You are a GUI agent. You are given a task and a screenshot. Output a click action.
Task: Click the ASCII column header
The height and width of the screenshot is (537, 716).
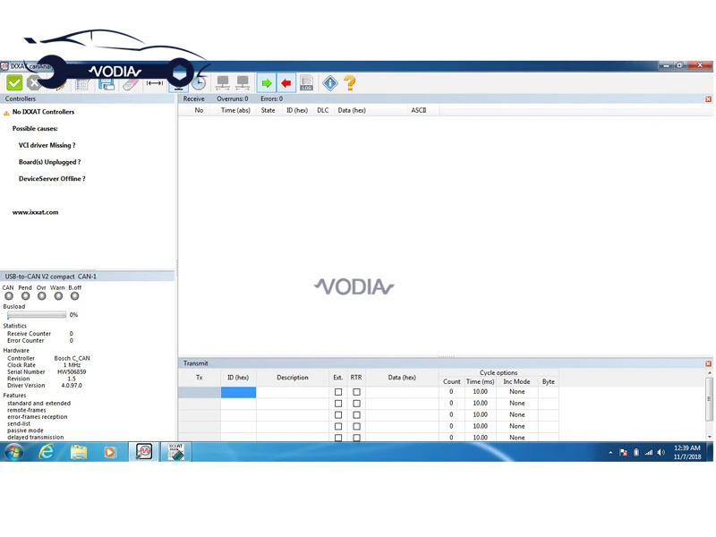pyautogui.click(x=419, y=110)
